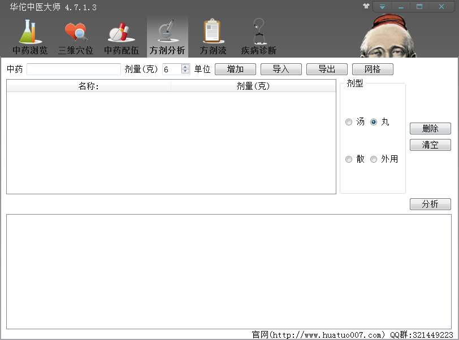
Task: Click the 单位 label next to dose
Action: coord(202,69)
